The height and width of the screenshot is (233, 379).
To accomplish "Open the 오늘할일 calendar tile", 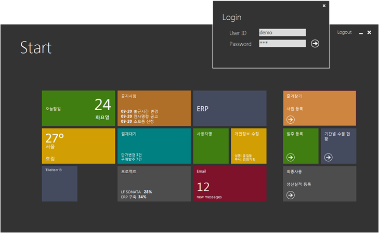I will 78,108.
